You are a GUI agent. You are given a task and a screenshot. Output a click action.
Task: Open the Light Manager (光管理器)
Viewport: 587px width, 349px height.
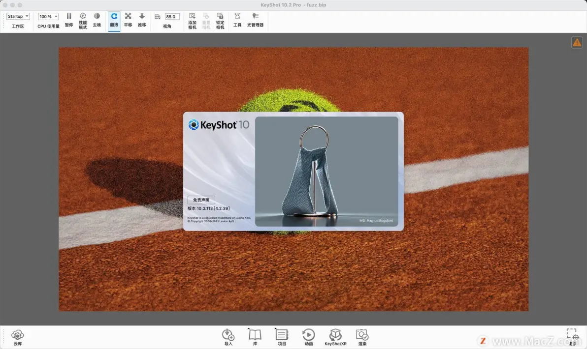(255, 20)
